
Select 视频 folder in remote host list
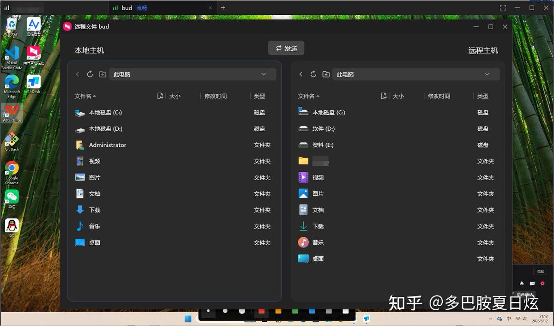pyautogui.click(x=398, y=177)
